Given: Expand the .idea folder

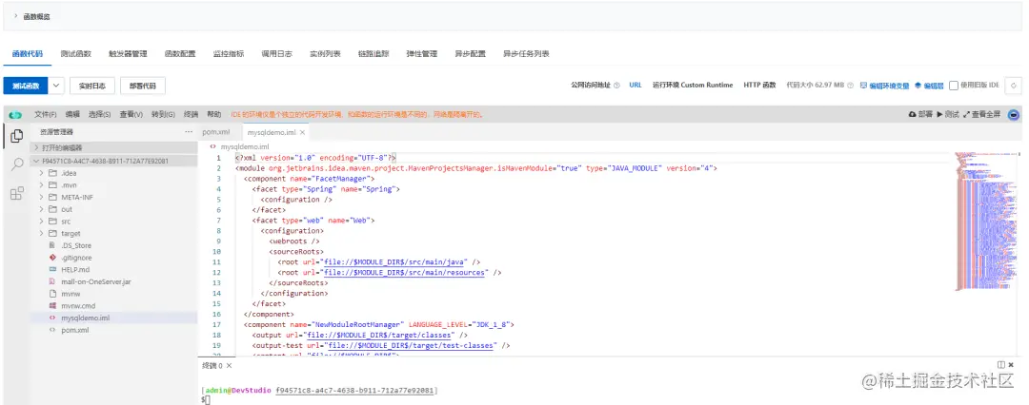Looking at the screenshot, I should (41, 173).
